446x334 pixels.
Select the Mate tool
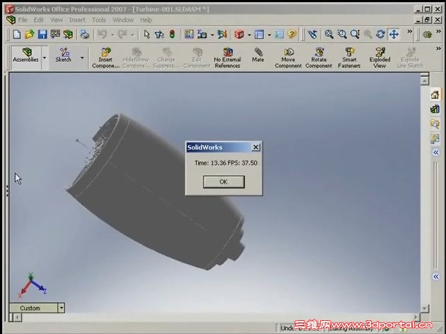click(x=258, y=55)
